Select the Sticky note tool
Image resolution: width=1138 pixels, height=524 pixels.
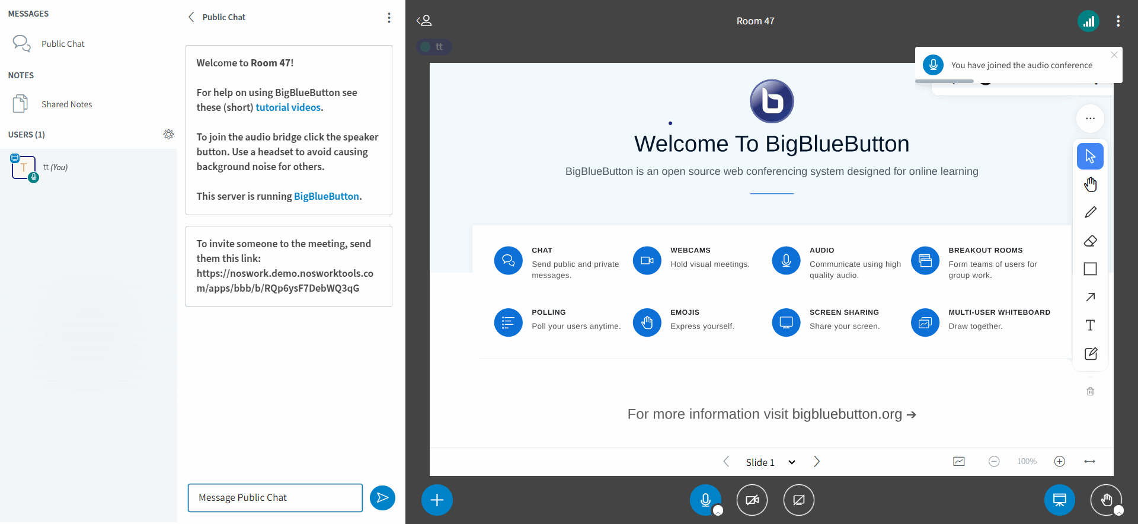[1090, 353]
